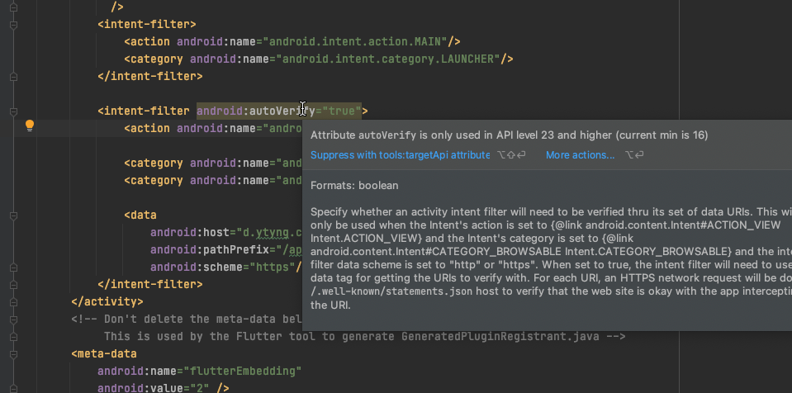Image resolution: width=792 pixels, height=393 pixels.
Task: Click the yellow lightbulb quick-fix icon
Action: click(x=30, y=126)
